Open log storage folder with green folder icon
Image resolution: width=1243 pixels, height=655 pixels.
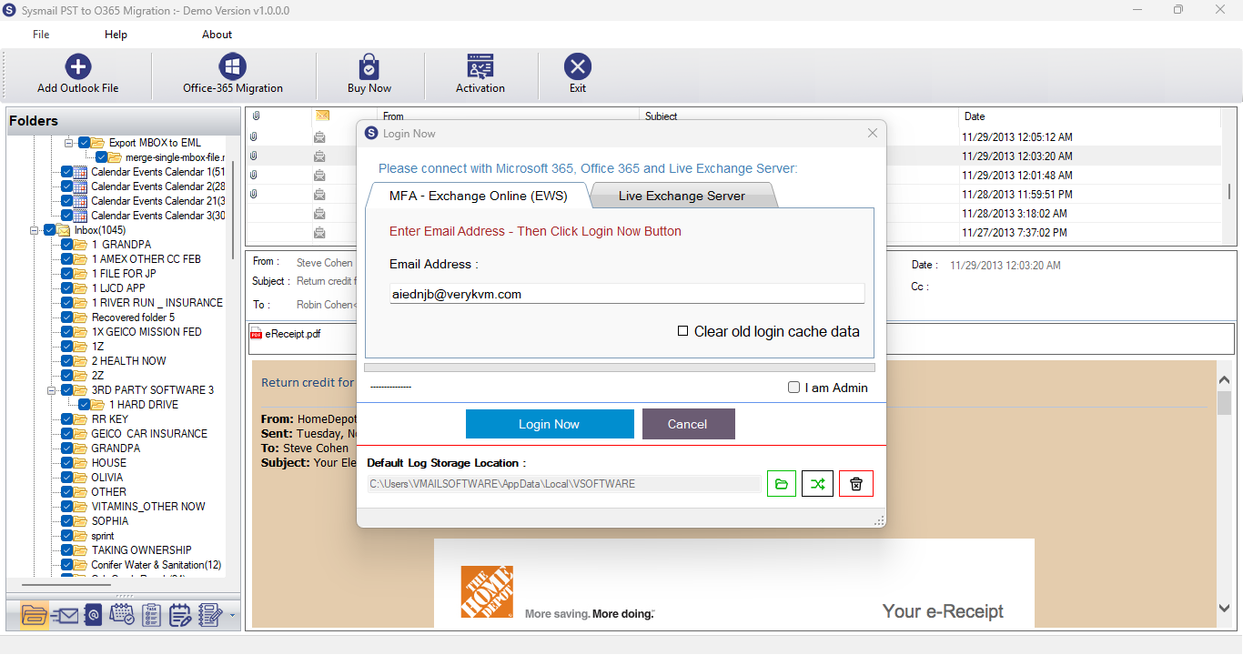tap(781, 484)
